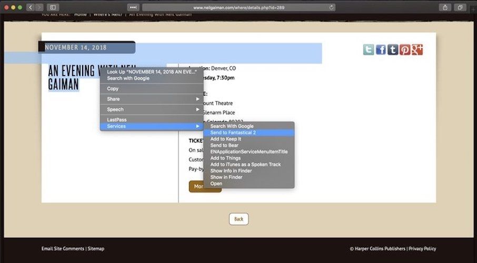Click the Pinterest share icon

click(x=405, y=49)
